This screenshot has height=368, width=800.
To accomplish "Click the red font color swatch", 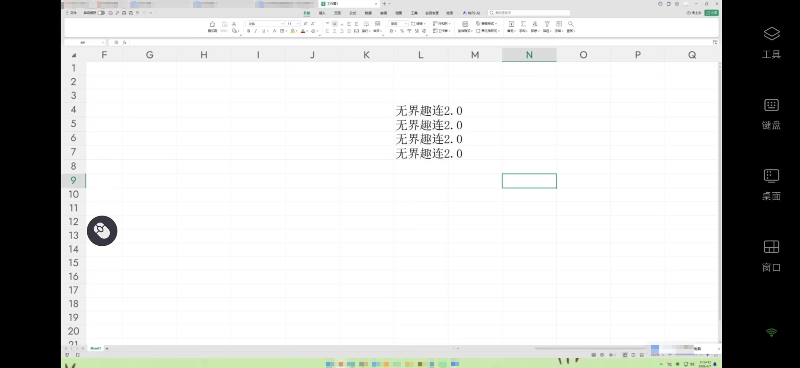I will click(x=303, y=31).
